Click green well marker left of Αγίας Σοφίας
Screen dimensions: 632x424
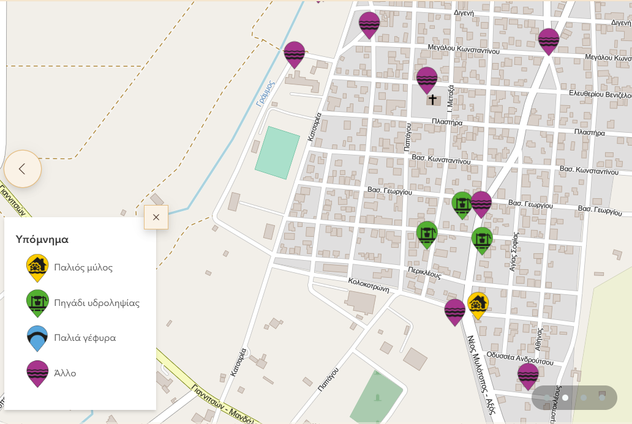pos(483,239)
